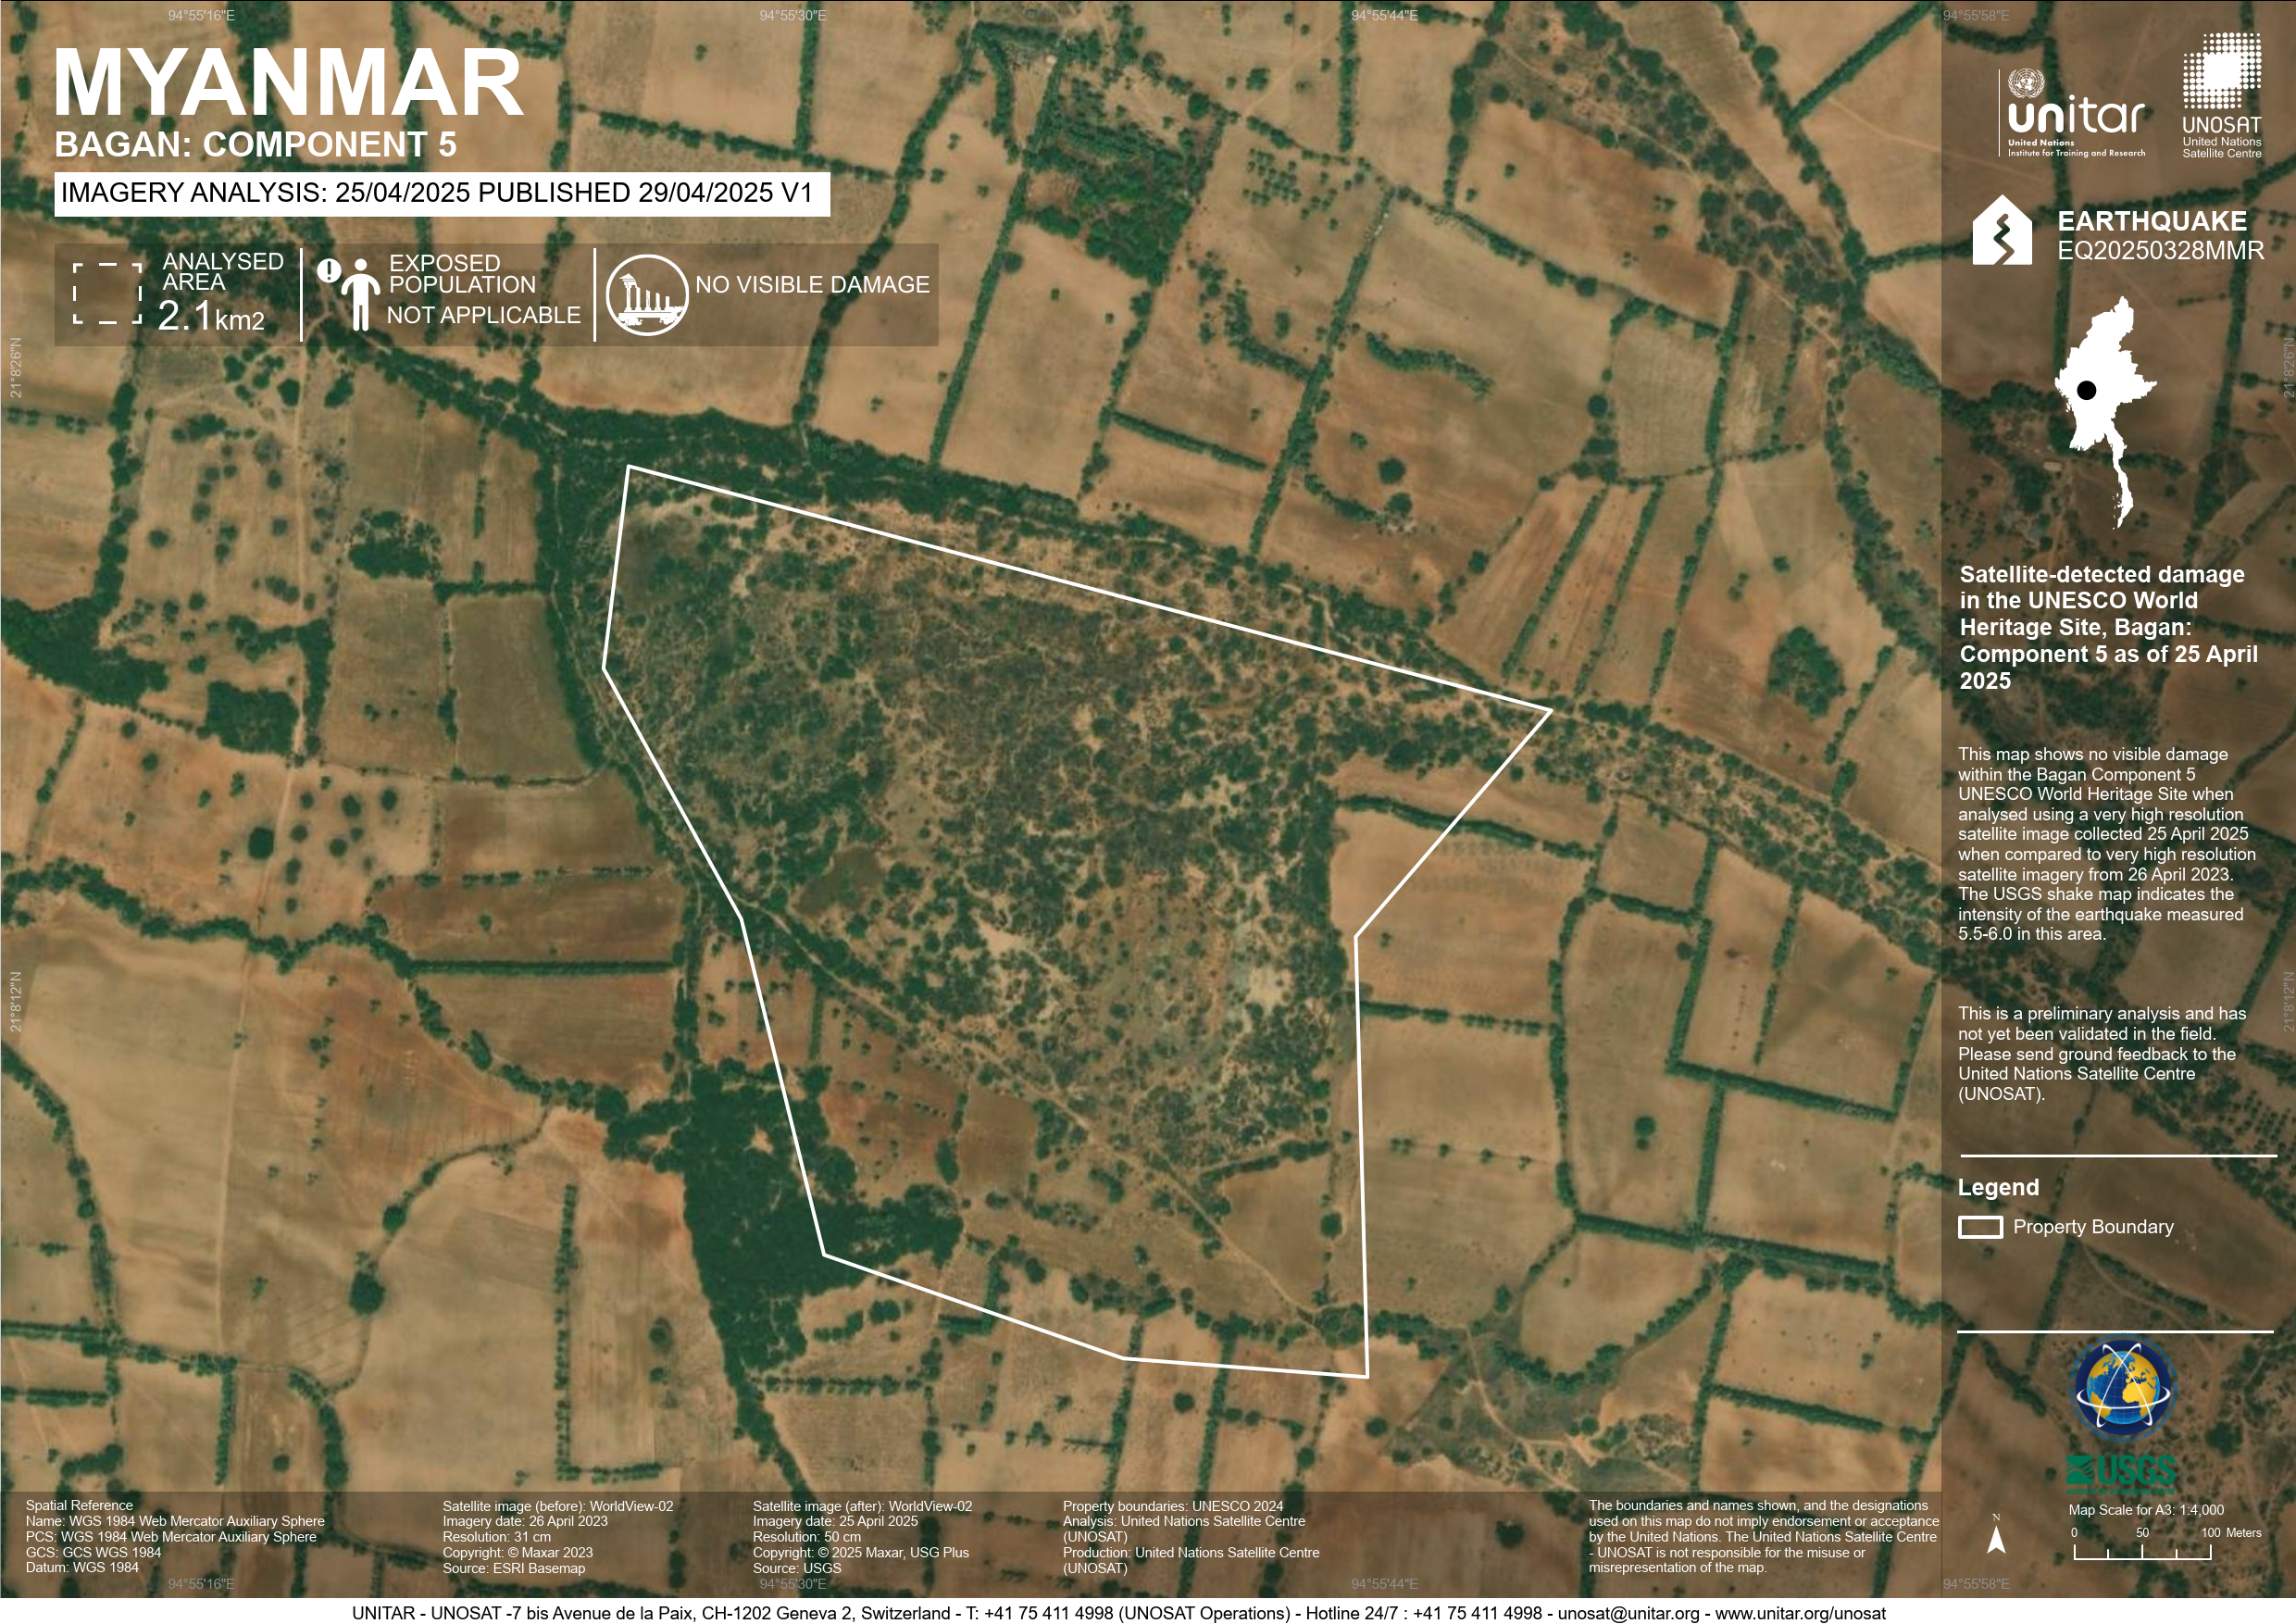
Task: Click the www.unitar.org/unosat web link
Action: click(1800, 1613)
